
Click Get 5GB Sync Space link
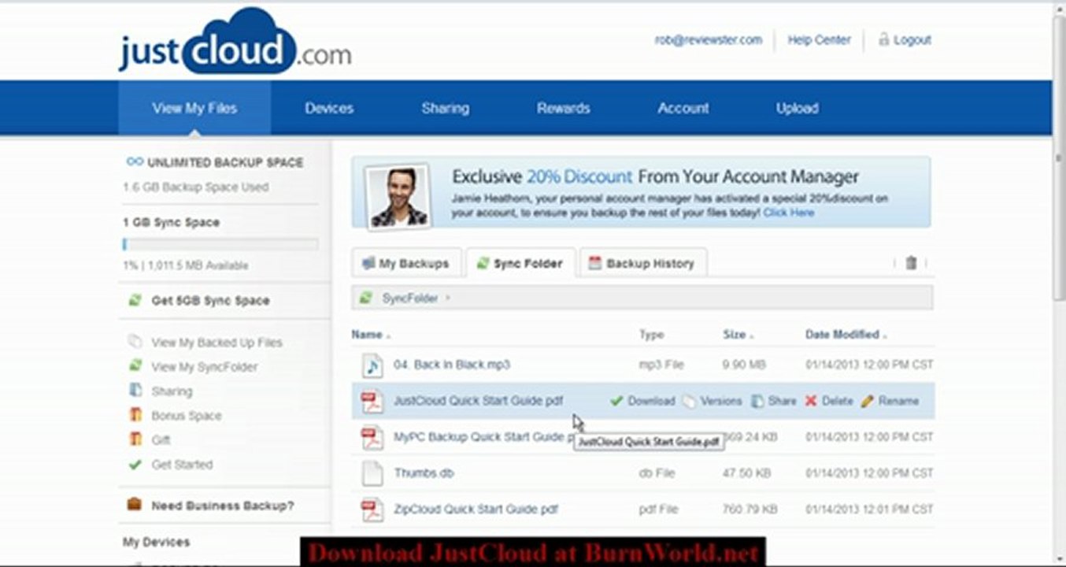(210, 301)
